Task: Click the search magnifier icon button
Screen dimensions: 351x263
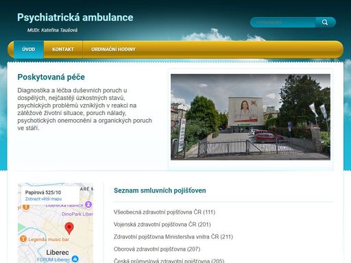Action: click(326, 23)
